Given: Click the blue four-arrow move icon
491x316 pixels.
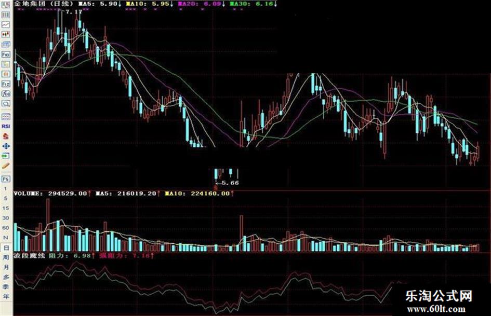Looking at the screenshot, I should tap(6, 146).
